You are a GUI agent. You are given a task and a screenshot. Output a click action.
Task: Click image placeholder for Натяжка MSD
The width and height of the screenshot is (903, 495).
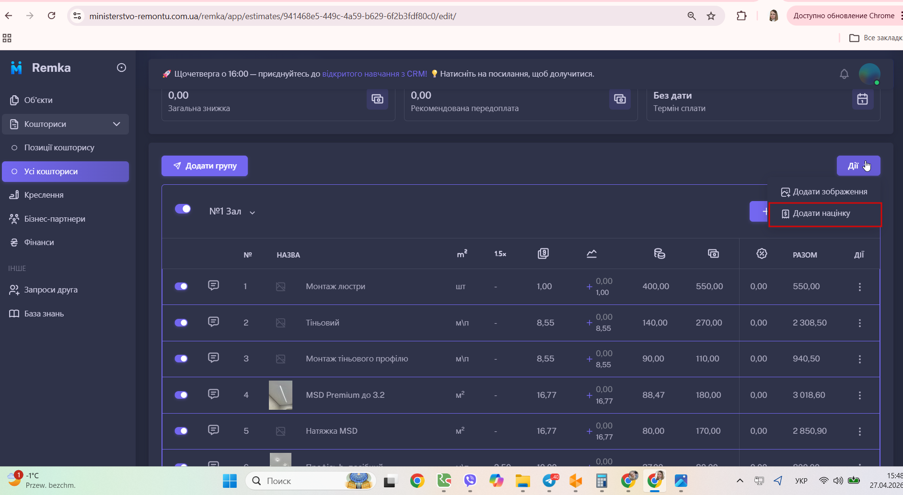pos(280,431)
